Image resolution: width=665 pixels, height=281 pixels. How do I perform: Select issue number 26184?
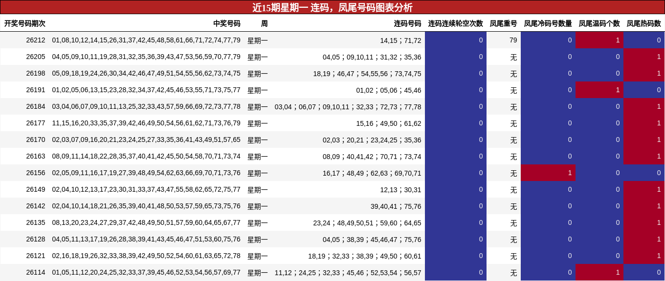36,106
